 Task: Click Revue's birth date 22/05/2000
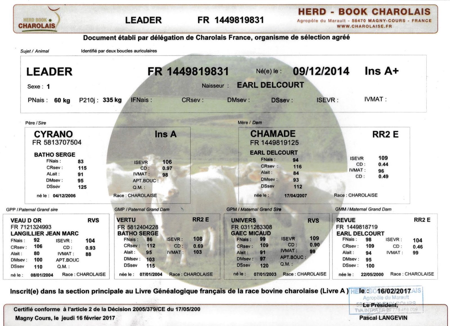pos(372,275)
